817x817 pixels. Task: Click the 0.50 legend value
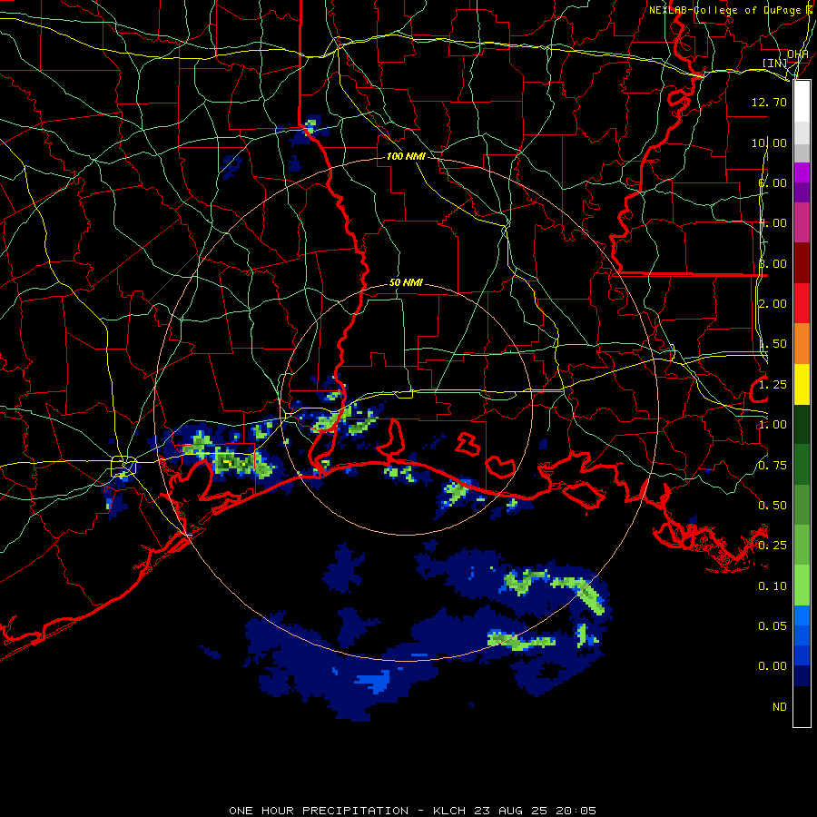(773, 506)
